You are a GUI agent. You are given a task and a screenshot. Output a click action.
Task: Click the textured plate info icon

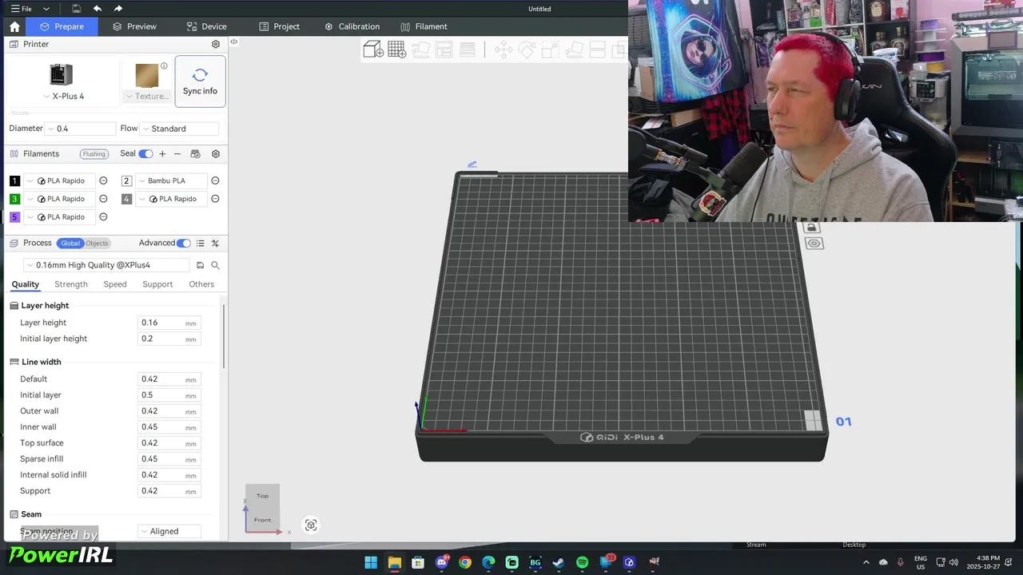[164, 66]
